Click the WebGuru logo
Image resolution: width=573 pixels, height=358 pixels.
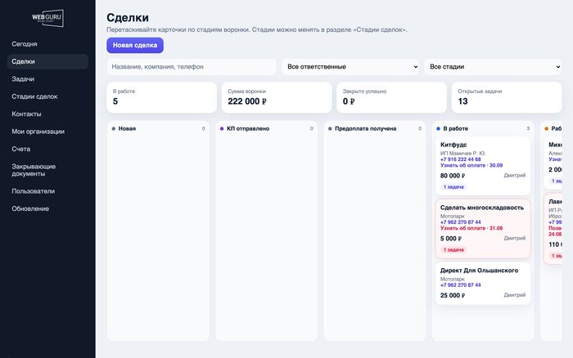pyautogui.click(x=47, y=18)
